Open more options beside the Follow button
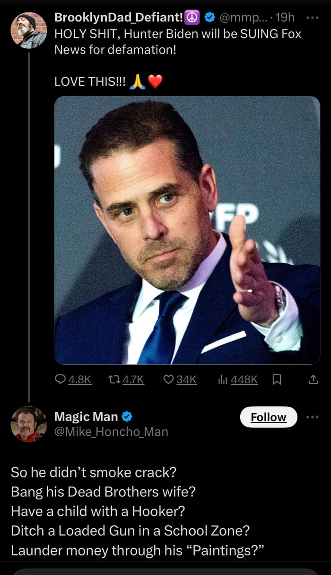 [x=313, y=417]
